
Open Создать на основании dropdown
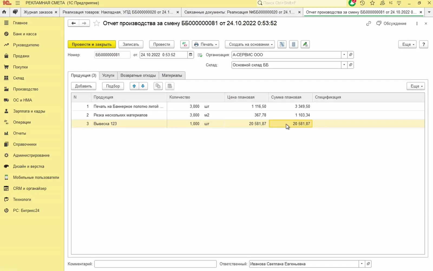[x=250, y=44]
